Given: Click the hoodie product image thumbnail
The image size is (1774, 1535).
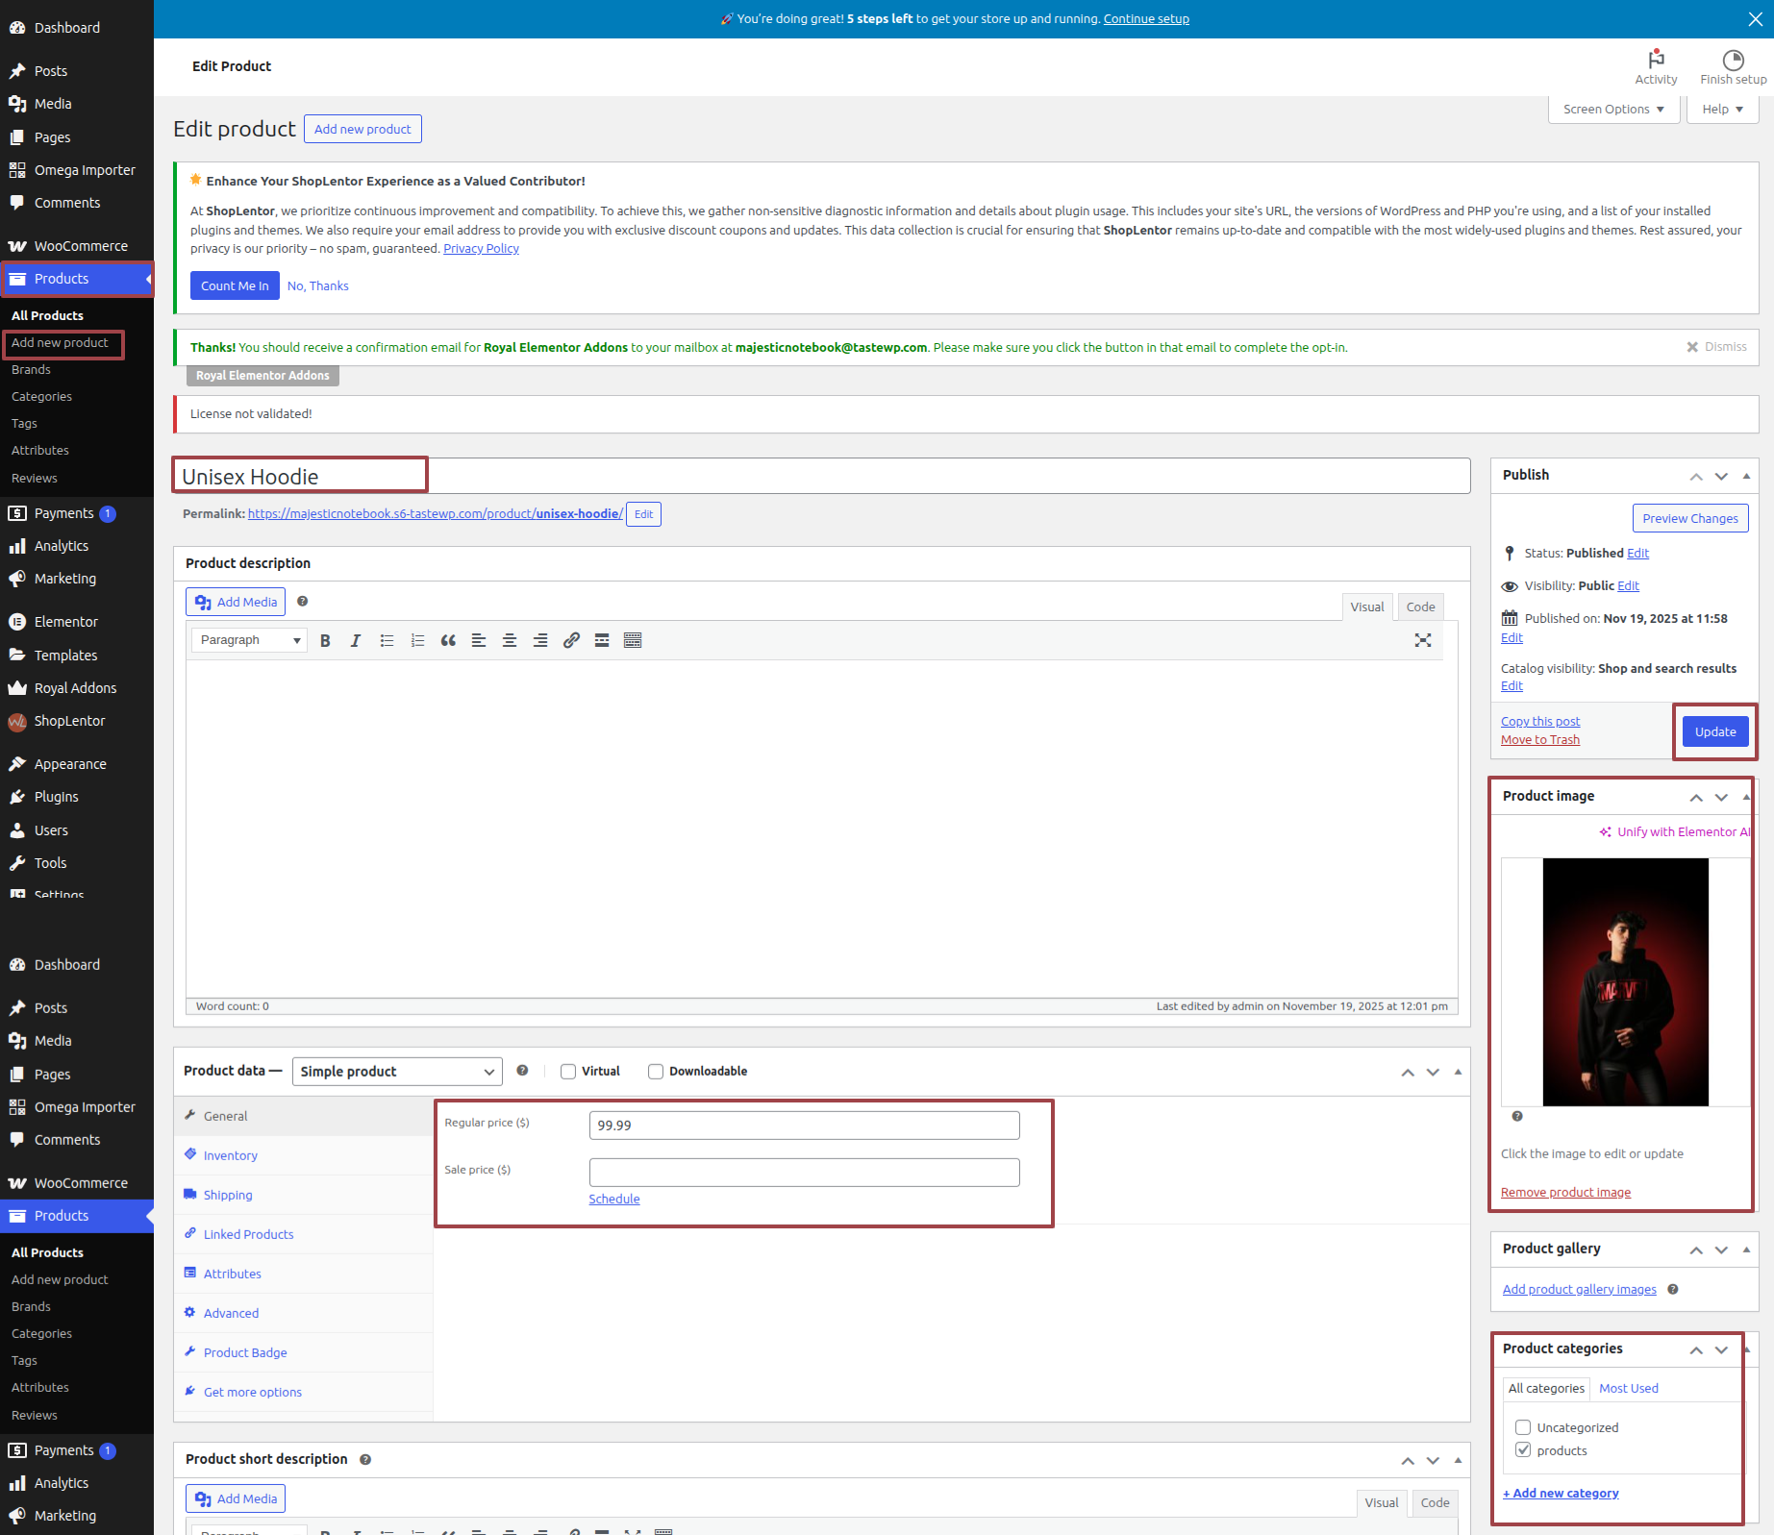Looking at the screenshot, I should pyautogui.click(x=1625, y=982).
